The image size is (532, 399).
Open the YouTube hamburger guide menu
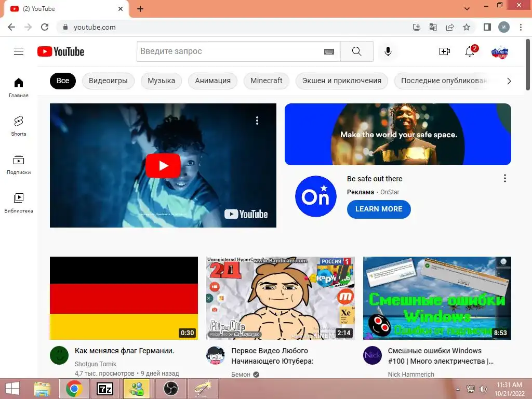[19, 51]
